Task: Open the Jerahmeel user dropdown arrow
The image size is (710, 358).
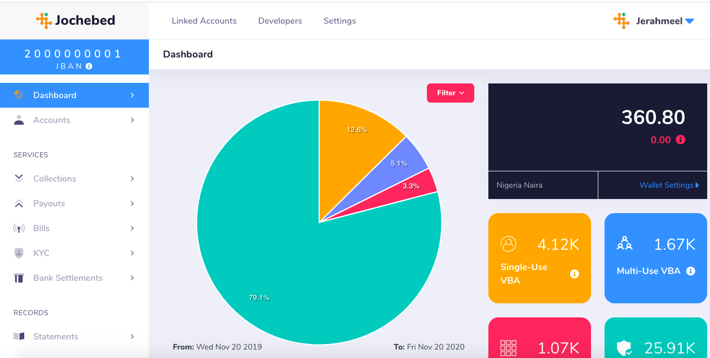Action: (689, 21)
